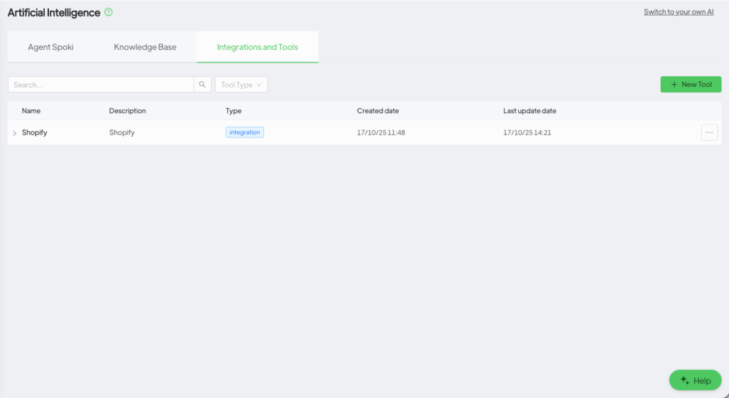Viewport: 729px width, 398px height.
Task: Open the Tool Type dropdown
Action: [241, 85]
